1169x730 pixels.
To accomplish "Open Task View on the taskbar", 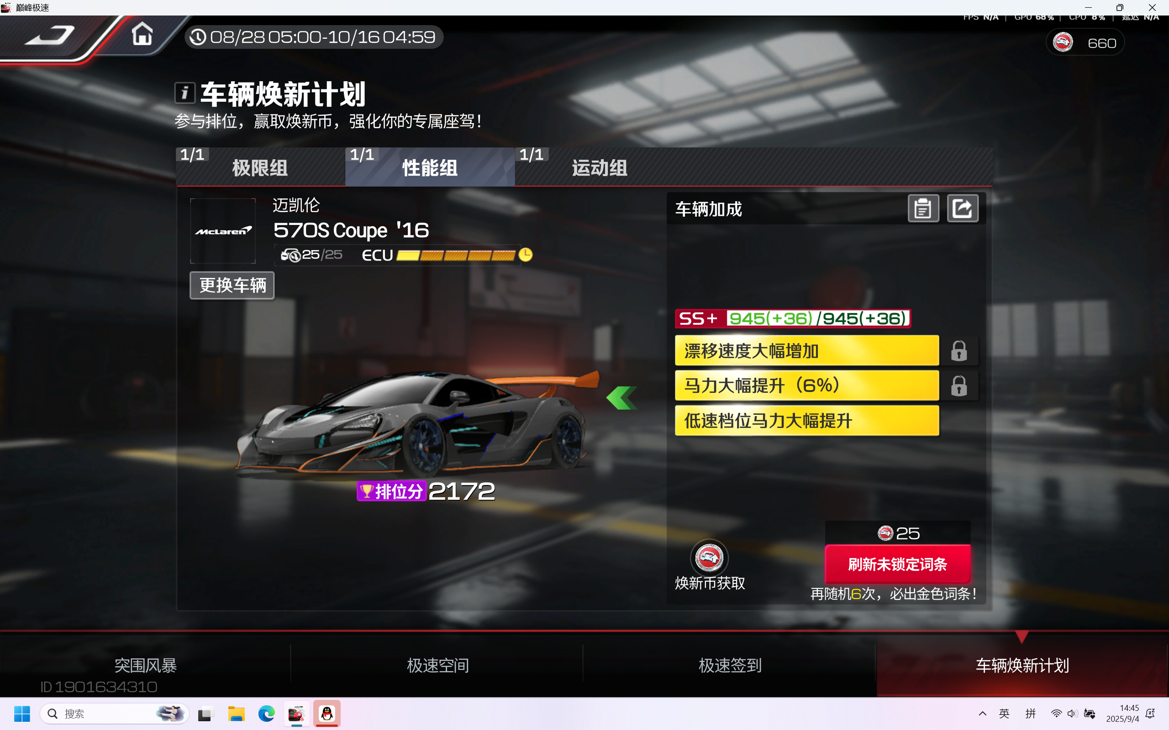I will point(205,714).
